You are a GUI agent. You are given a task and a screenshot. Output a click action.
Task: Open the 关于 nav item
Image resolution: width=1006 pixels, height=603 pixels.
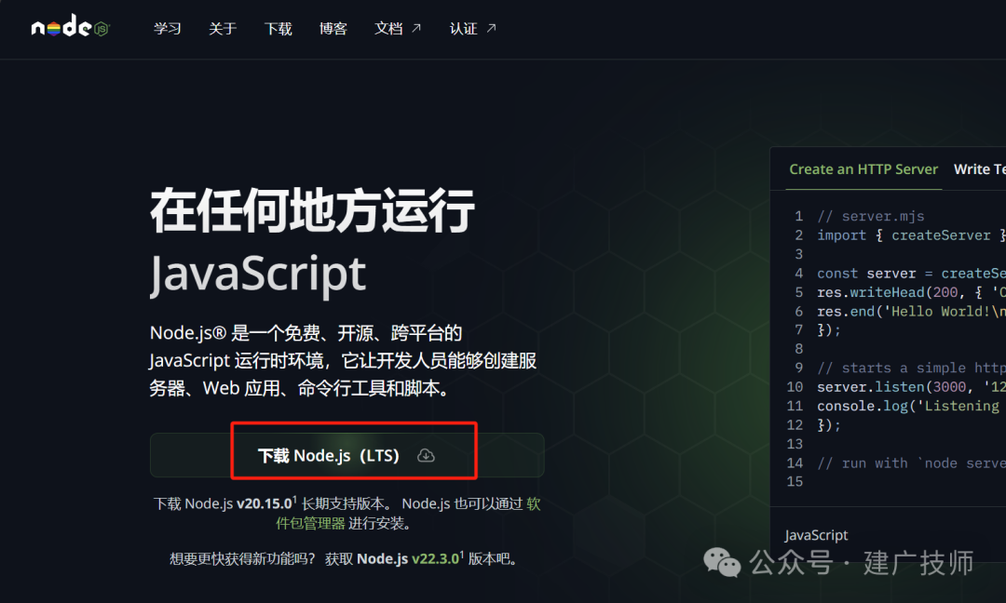tap(223, 28)
